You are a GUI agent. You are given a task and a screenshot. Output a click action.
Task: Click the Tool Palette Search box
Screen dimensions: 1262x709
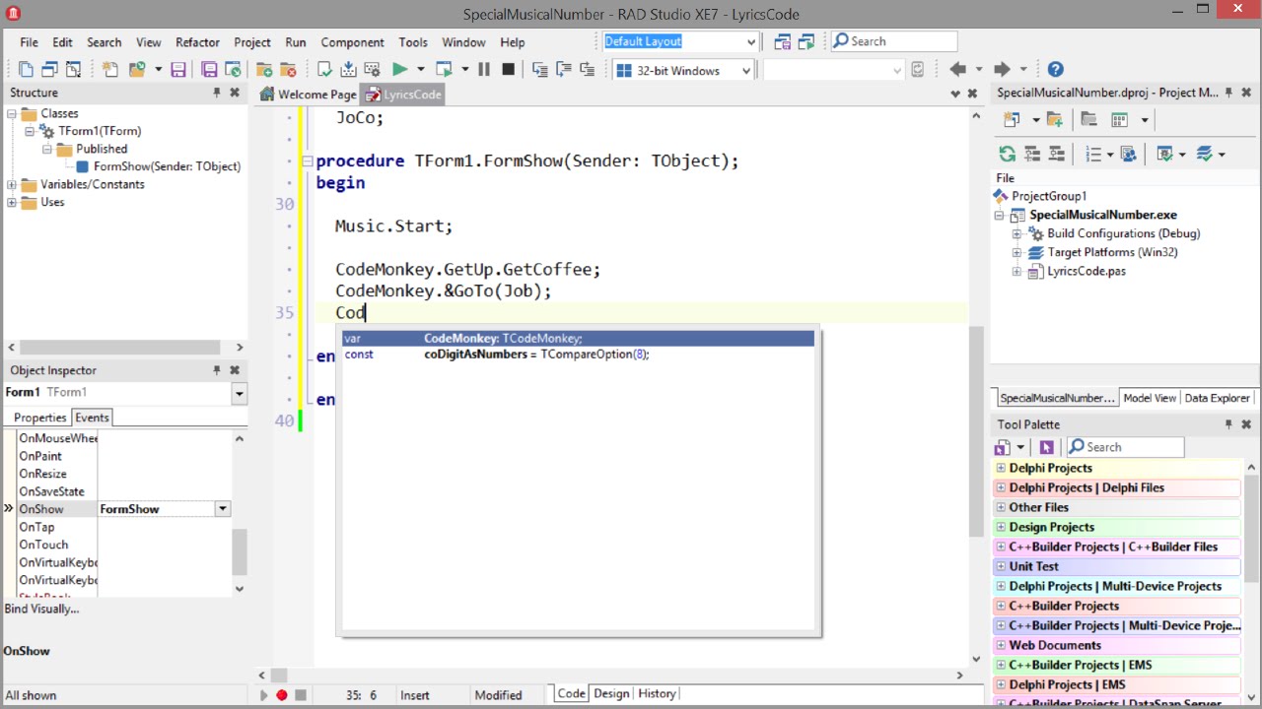click(1125, 447)
